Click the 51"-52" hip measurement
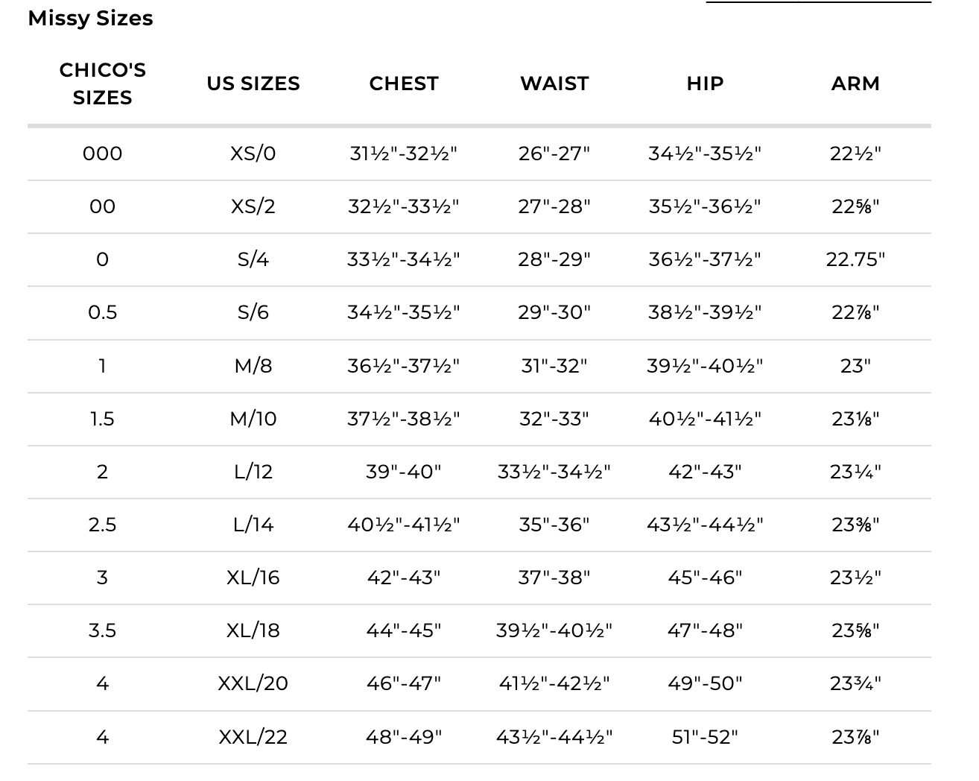Image resolution: width=979 pixels, height=781 pixels. (x=705, y=737)
